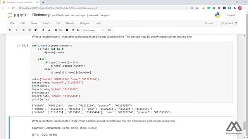
Task: Interrupt the kernel with stop icon
Action: click(x=67, y=30)
